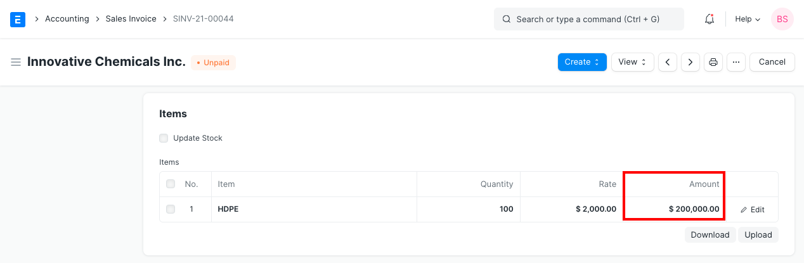Open the notifications bell

710,19
